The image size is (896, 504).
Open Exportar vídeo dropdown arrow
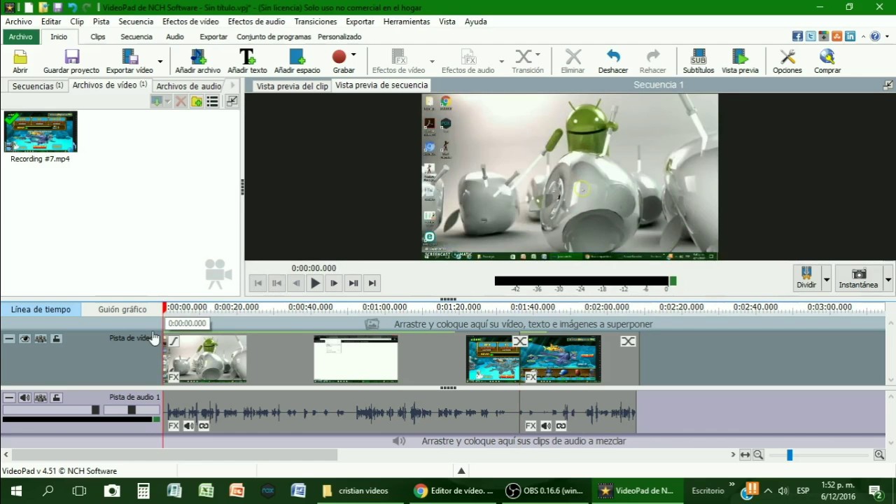pyautogui.click(x=160, y=62)
